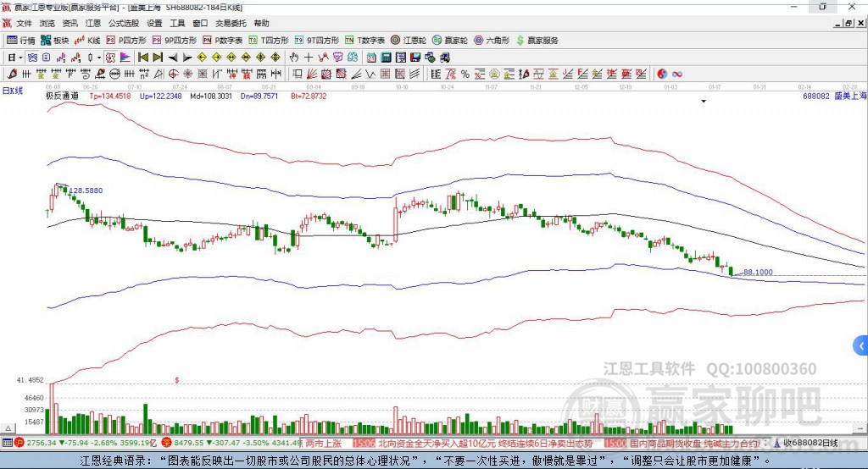The width and height of the screenshot is (868, 469).
Task: Select the hand pan tool
Action: tap(294, 58)
